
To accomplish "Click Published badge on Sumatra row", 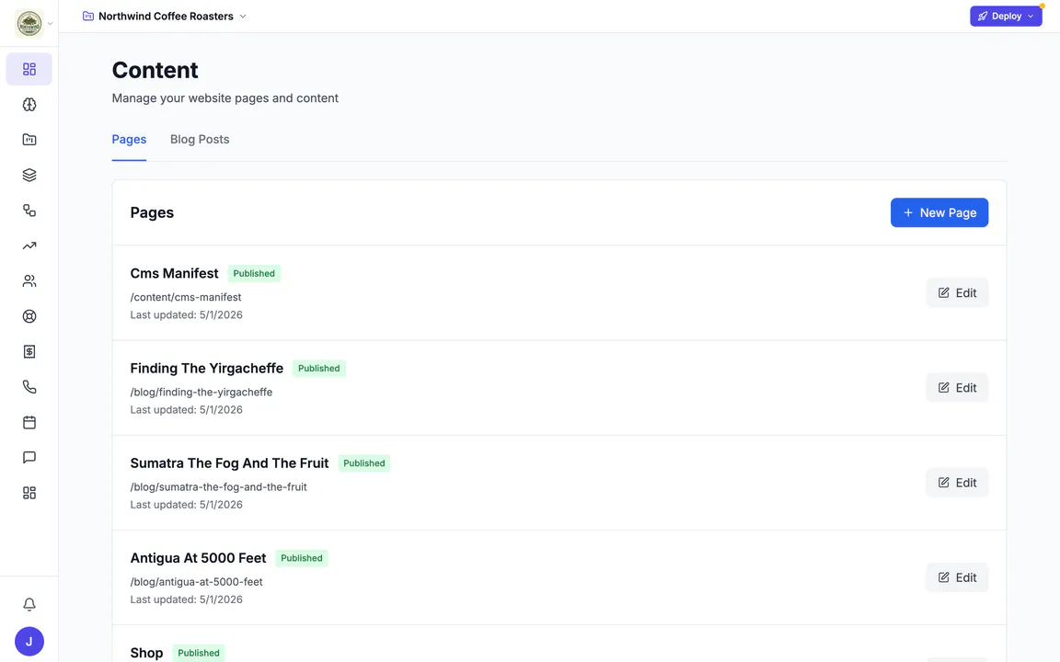I will tap(364, 463).
